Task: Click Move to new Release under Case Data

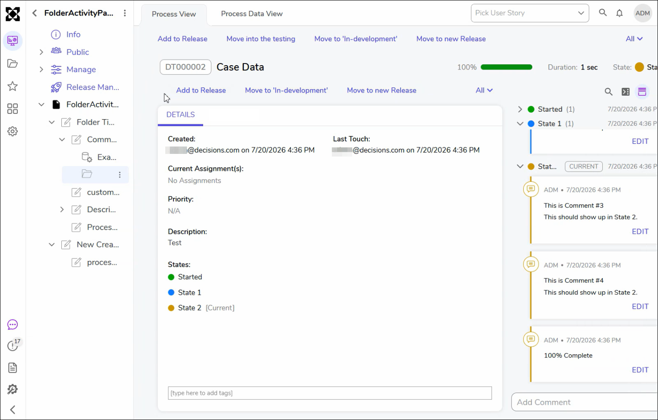Action: (x=381, y=90)
